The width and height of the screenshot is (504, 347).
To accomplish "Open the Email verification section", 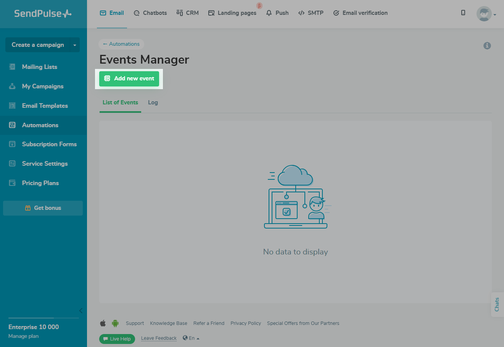I will tap(361, 13).
